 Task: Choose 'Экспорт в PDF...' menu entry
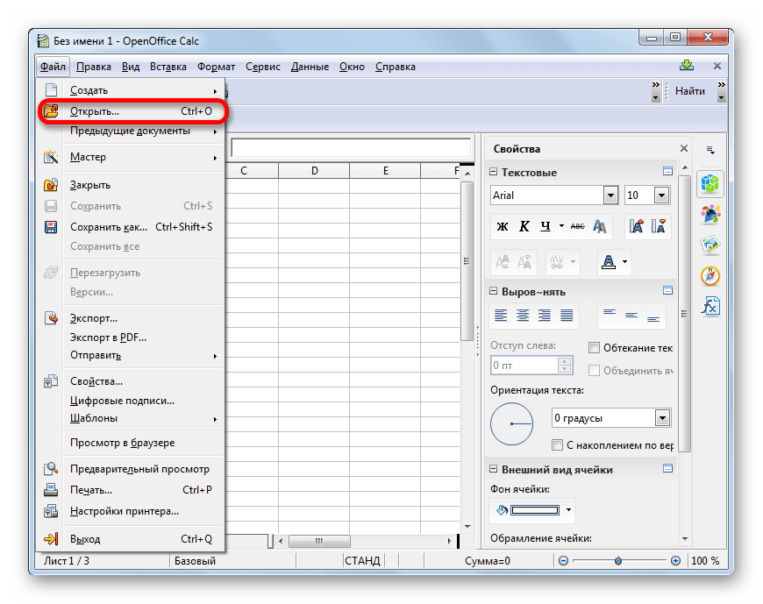(x=108, y=338)
